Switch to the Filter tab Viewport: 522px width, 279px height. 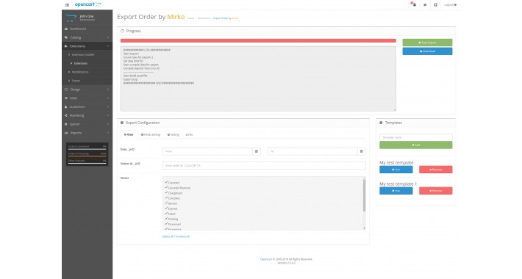coord(129,134)
